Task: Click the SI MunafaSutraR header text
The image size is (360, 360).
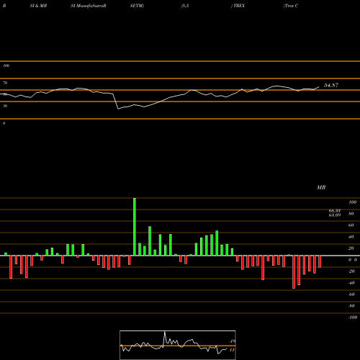Action: pyautogui.click(x=89, y=6)
